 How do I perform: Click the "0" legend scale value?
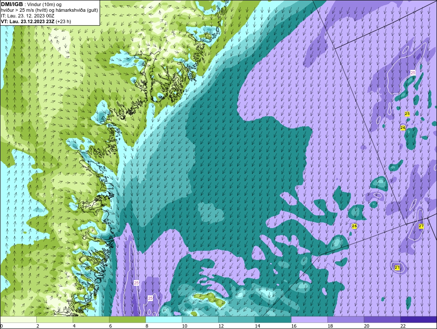[1, 326]
